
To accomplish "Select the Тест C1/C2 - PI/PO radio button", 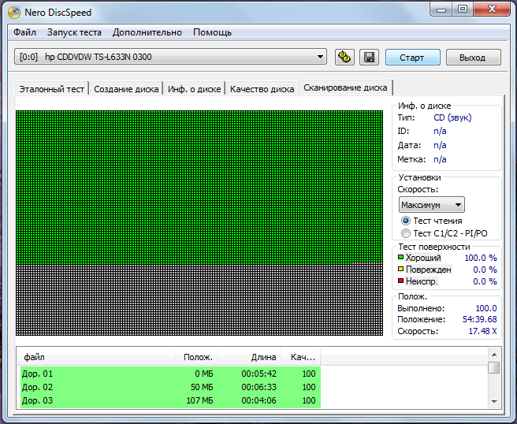I will point(406,233).
